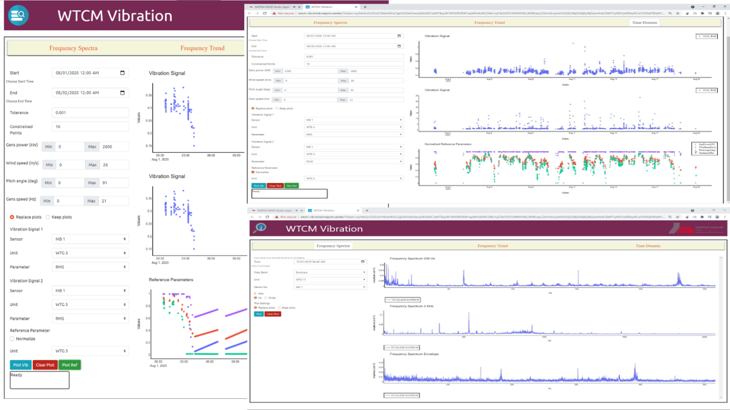Go back in bottom browser window
730x410 pixels.
click(x=253, y=217)
